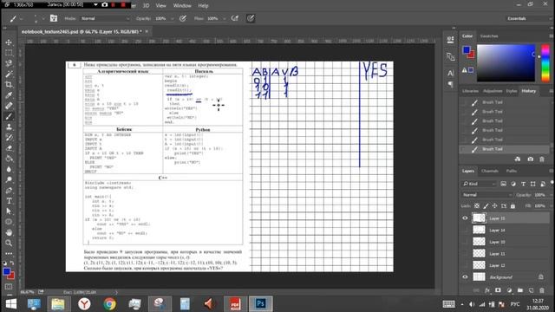Open Yandex Browser from taskbar

coord(84,304)
